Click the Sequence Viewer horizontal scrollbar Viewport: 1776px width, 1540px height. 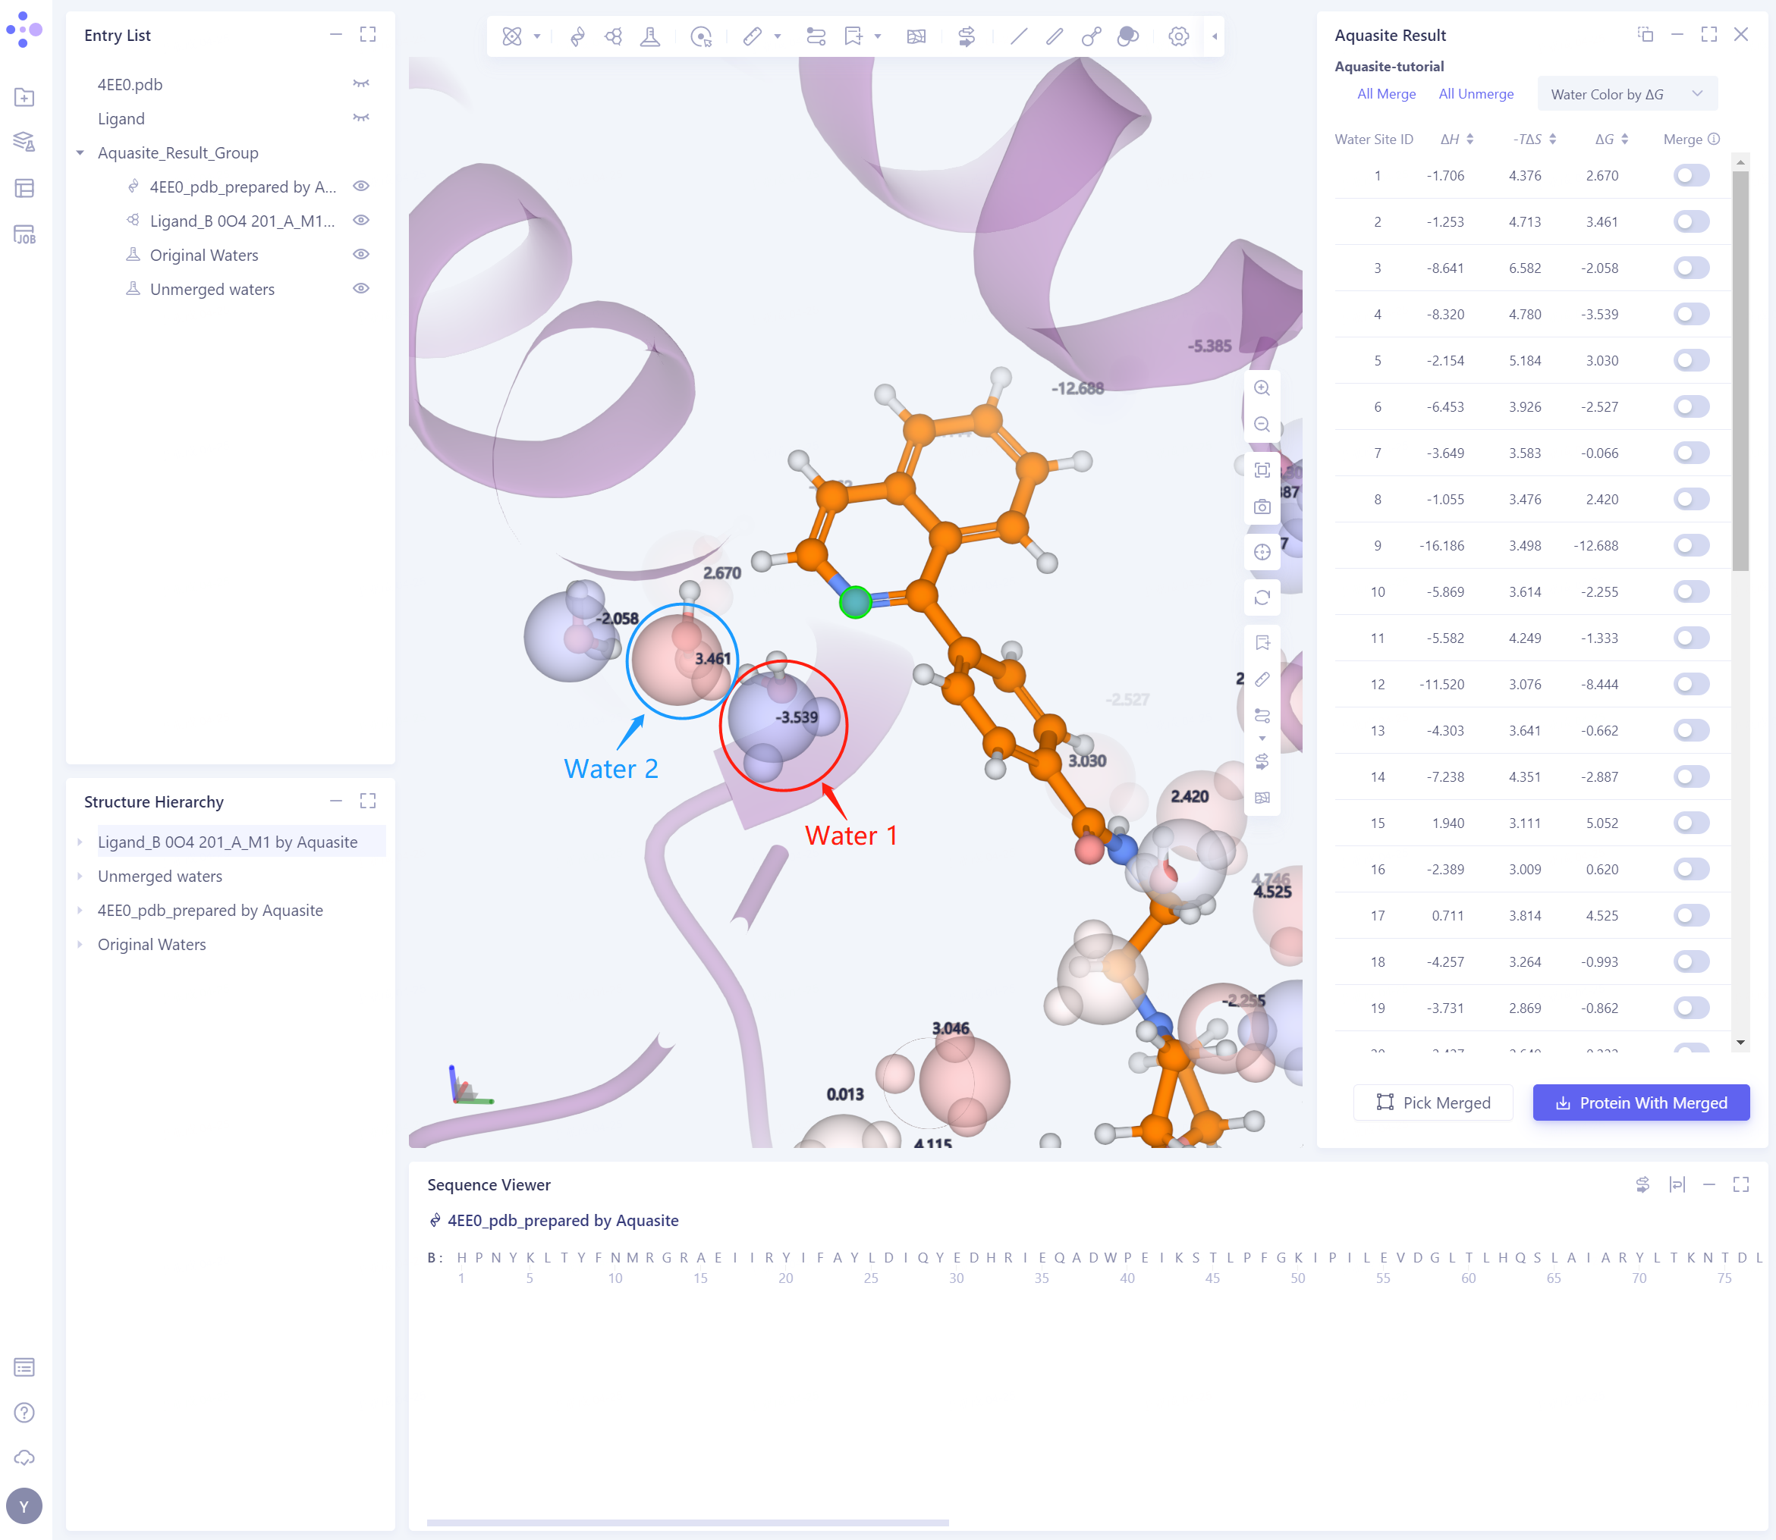click(x=687, y=1522)
